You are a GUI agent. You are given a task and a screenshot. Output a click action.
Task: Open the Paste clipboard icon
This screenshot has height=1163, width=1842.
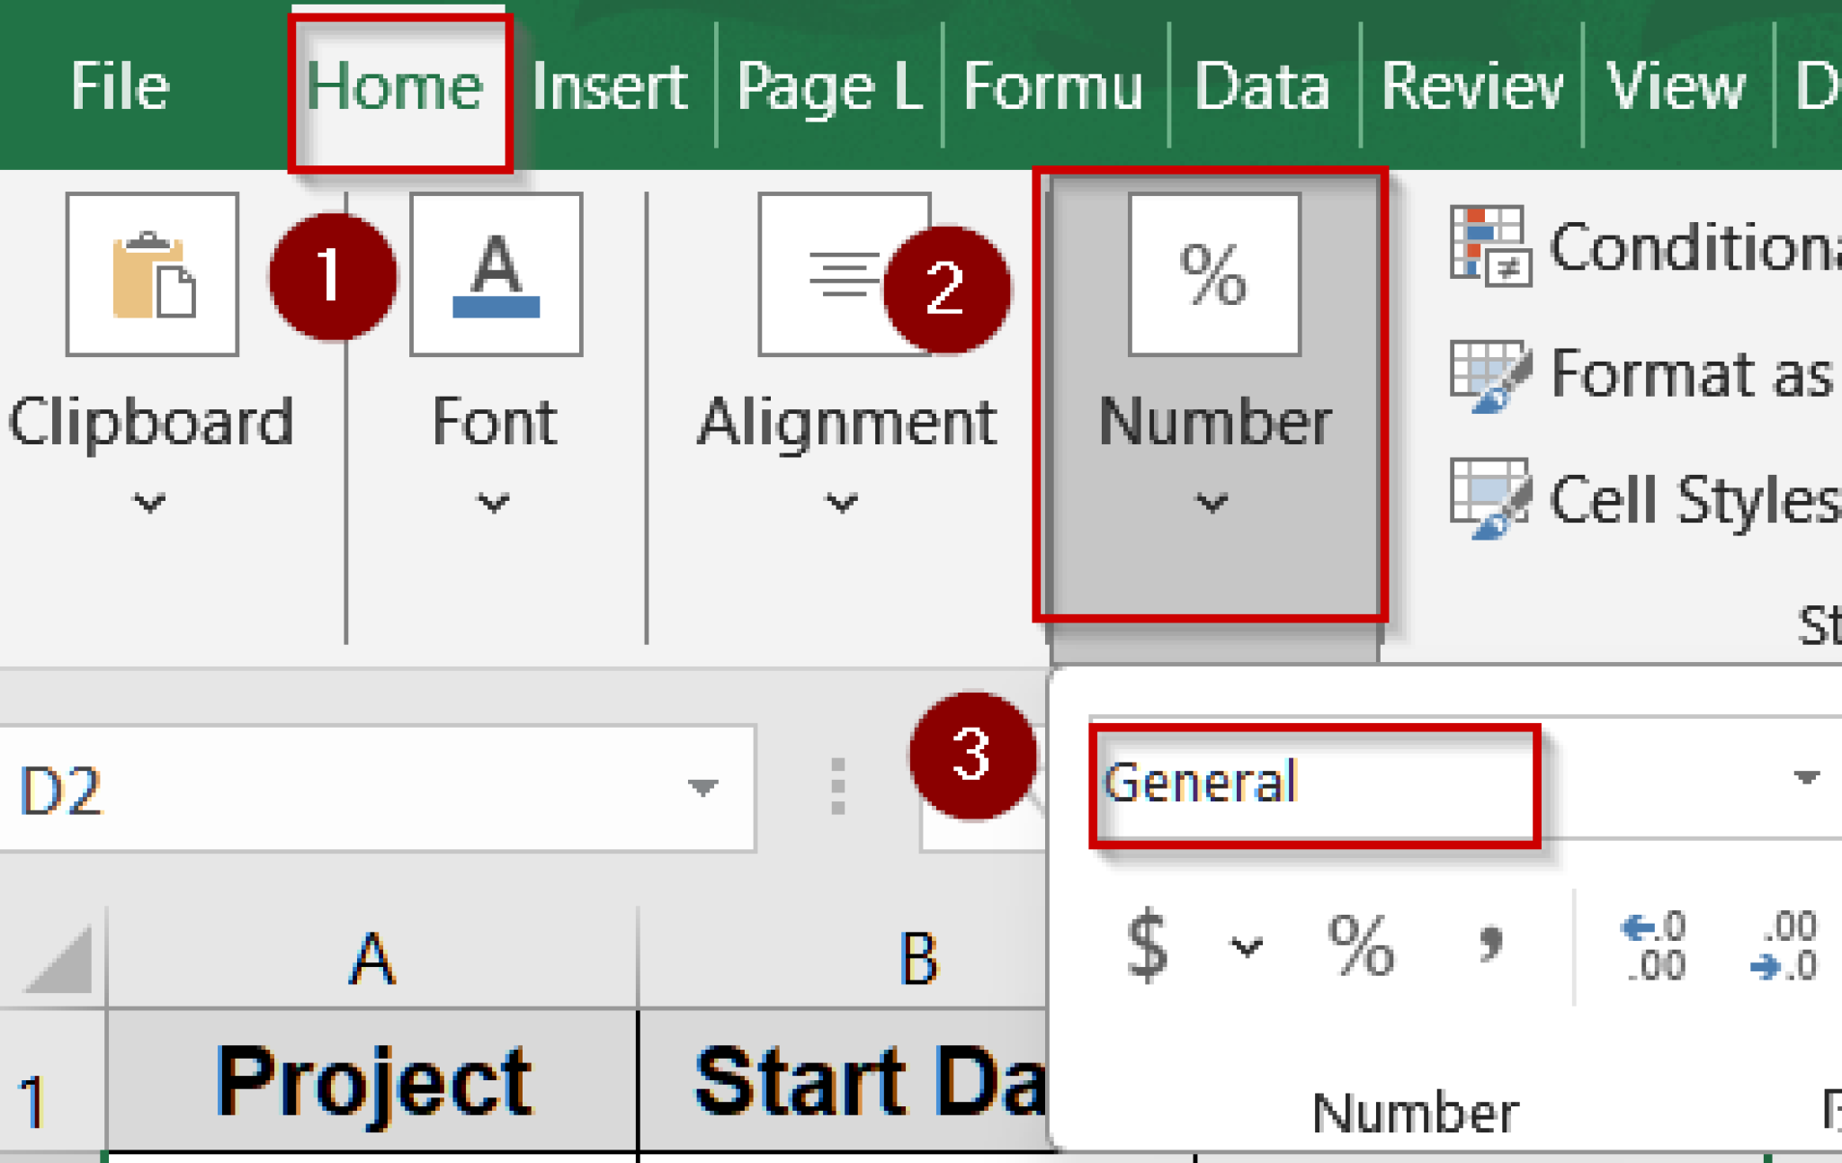tap(151, 274)
